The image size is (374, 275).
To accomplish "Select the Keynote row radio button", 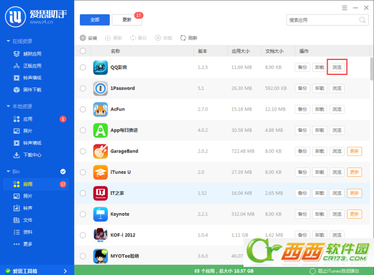I will point(83,214).
